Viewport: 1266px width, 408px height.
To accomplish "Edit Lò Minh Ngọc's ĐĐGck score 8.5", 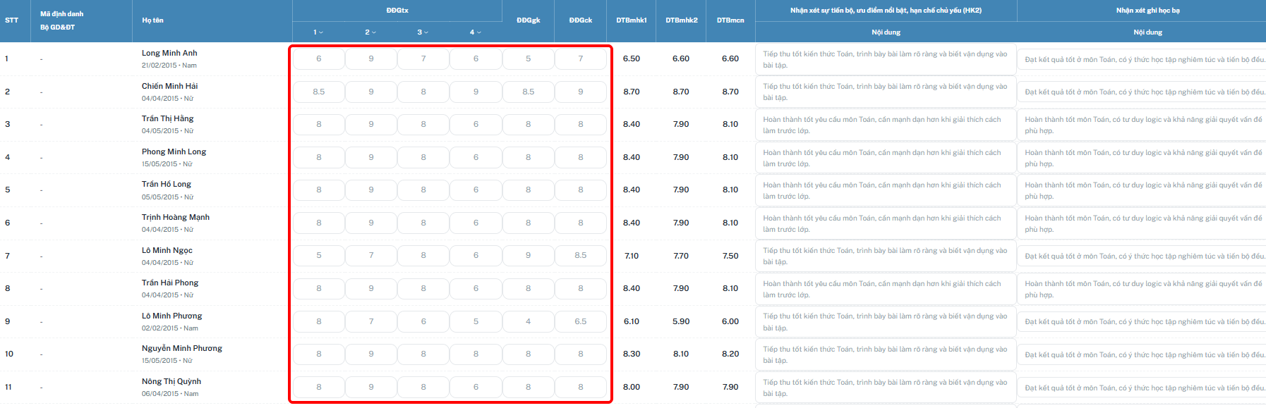I will coord(581,255).
